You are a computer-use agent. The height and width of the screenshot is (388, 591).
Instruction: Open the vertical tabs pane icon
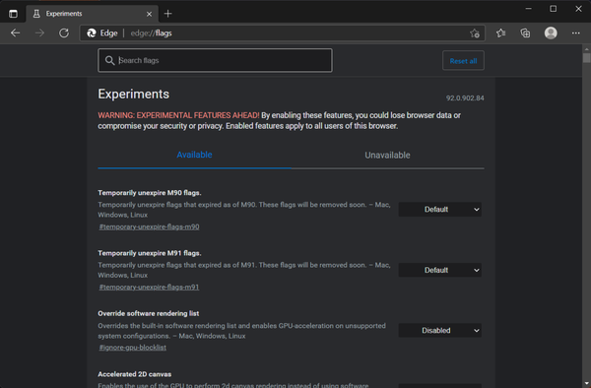[x=13, y=14]
